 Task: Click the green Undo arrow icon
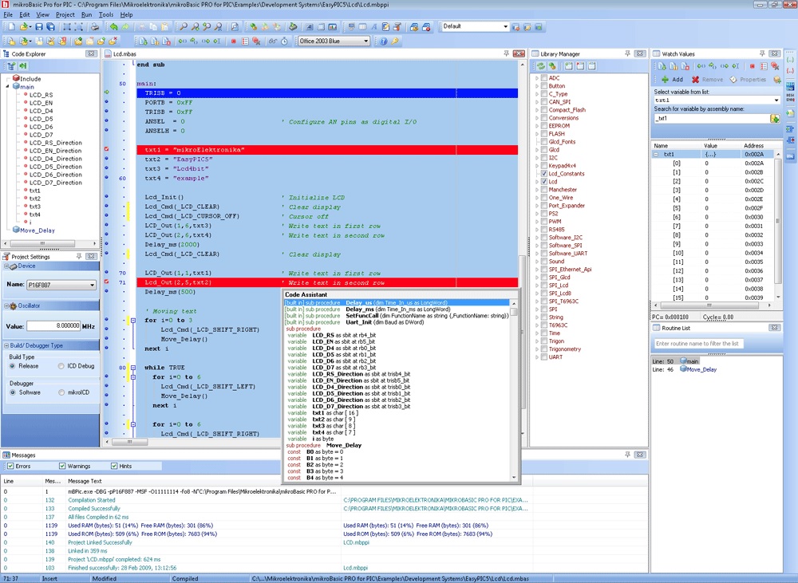(x=113, y=26)
